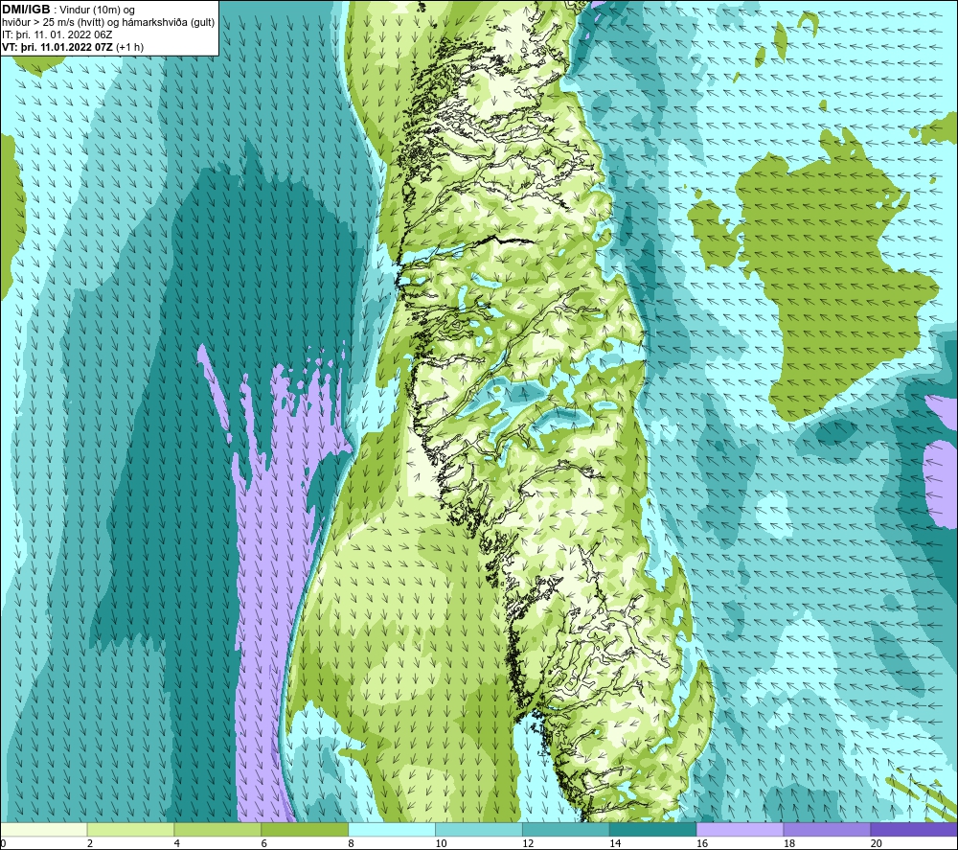Click the scale label 10
Screen dimensions: 958x850
tap(441, 843)
